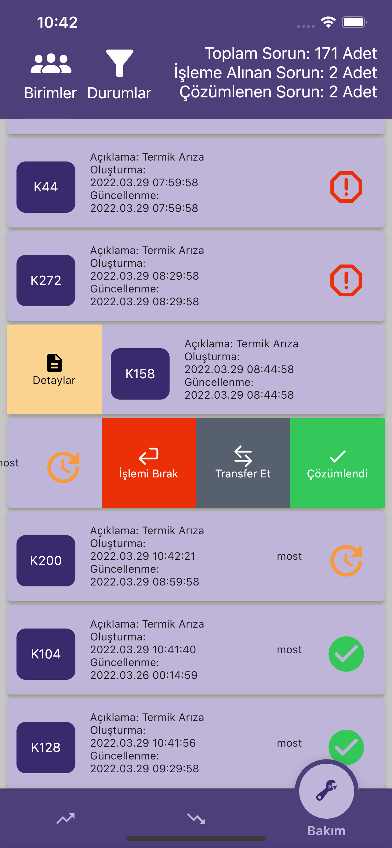The height and width of the screenshot is (848, 392).
Task: Select the K44 unit badge
Action: [46, 187]
